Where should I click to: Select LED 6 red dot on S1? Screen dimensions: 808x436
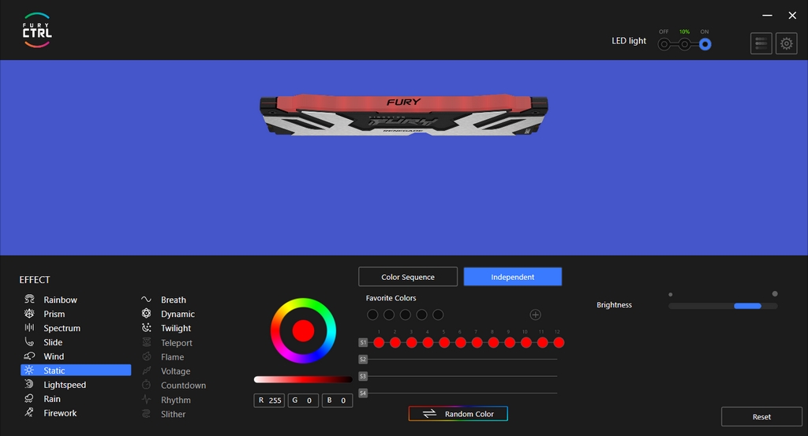[x=461, y=342]
